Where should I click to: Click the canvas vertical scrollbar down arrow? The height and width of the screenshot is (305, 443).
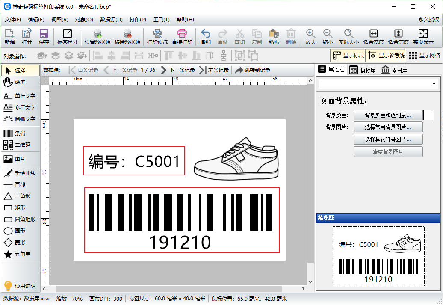pyautogui.click(x=310, y=281)
